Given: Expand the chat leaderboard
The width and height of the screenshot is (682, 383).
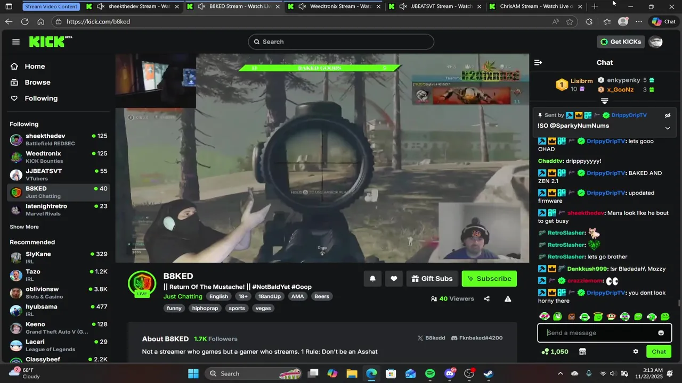Looking at the screenshot, I should click(x=605, y=101).
